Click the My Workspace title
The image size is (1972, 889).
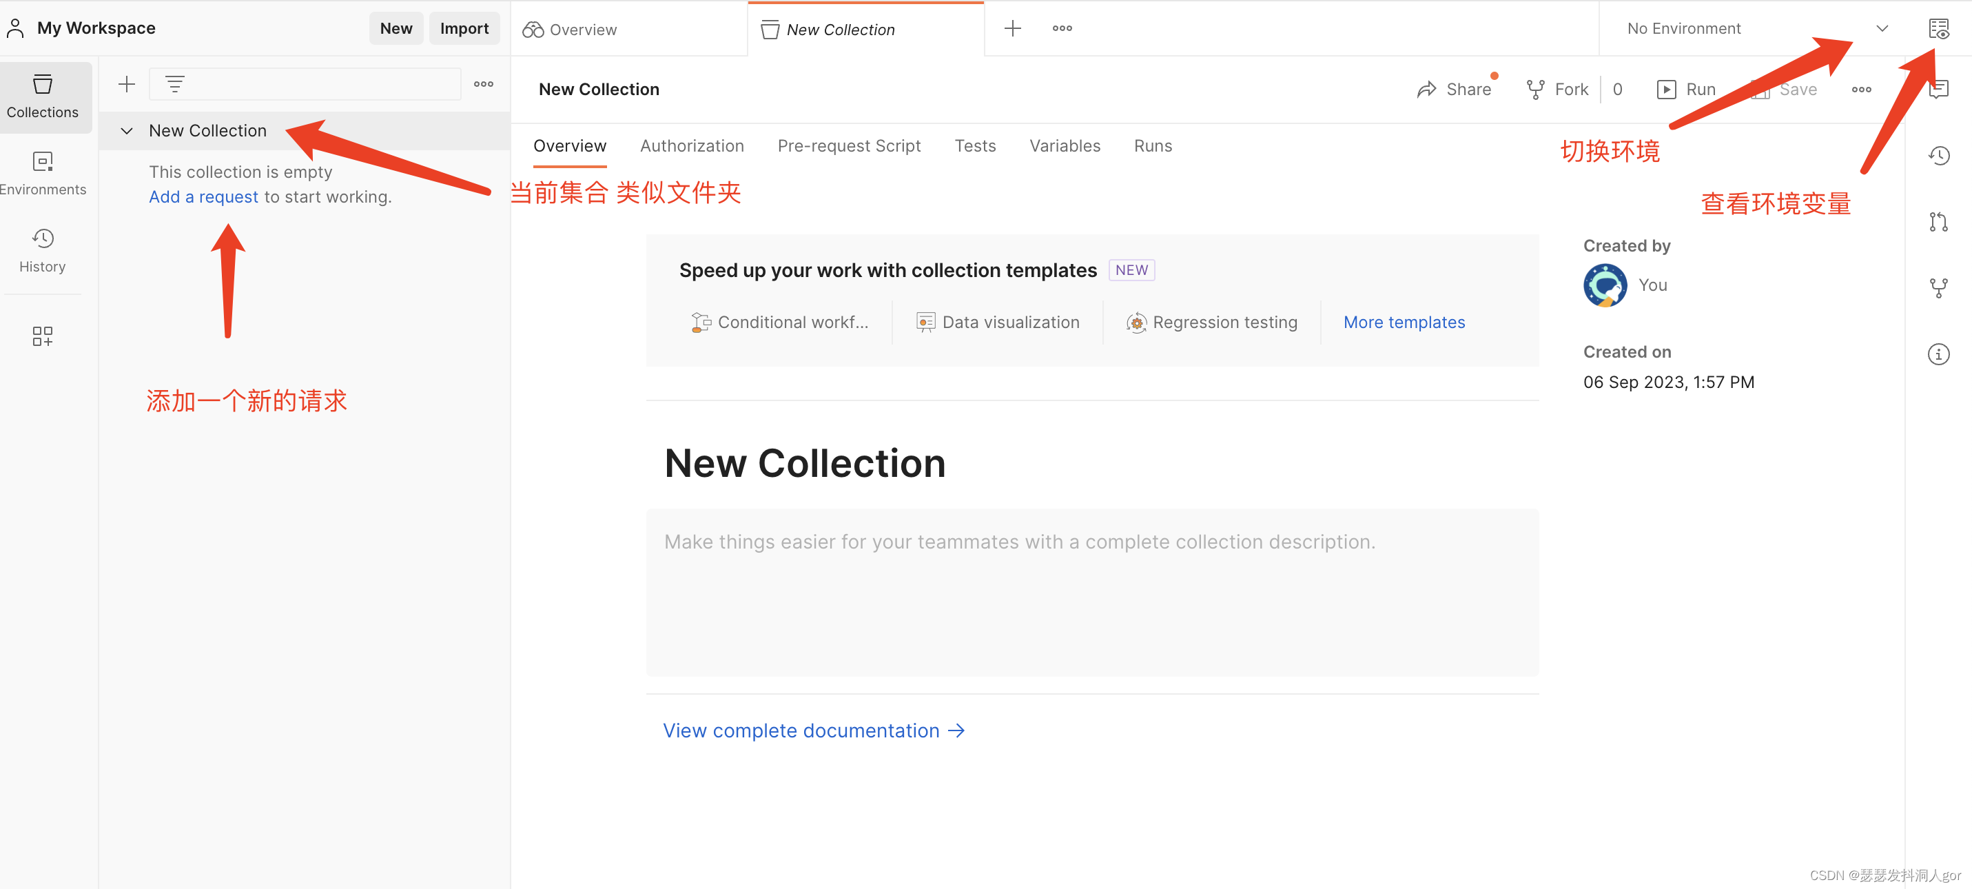point(96,28)
